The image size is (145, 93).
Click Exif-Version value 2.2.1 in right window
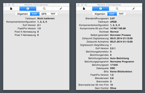113,48
